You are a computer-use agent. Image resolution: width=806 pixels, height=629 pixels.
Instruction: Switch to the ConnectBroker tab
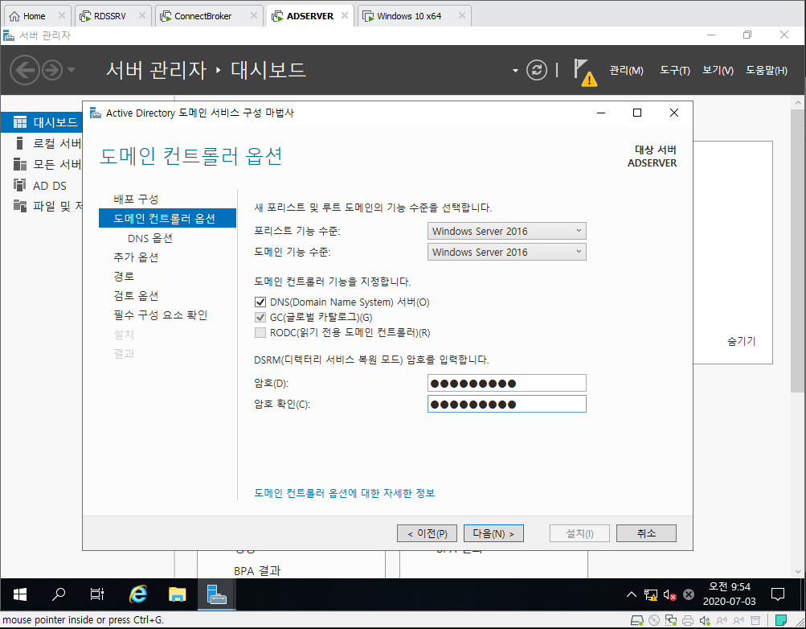[x=203, y=16]
